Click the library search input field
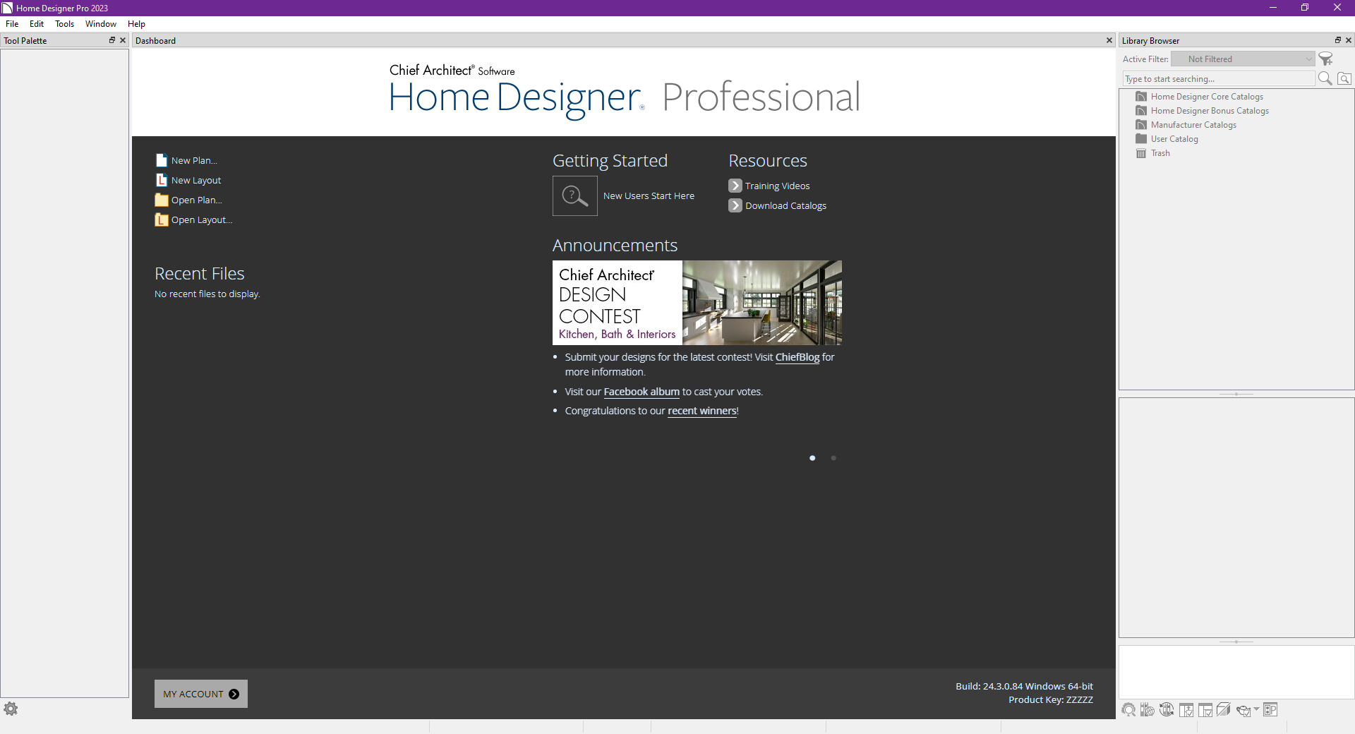The height and width of the screenshot is (734, 1355). [x=1219, y=79]
